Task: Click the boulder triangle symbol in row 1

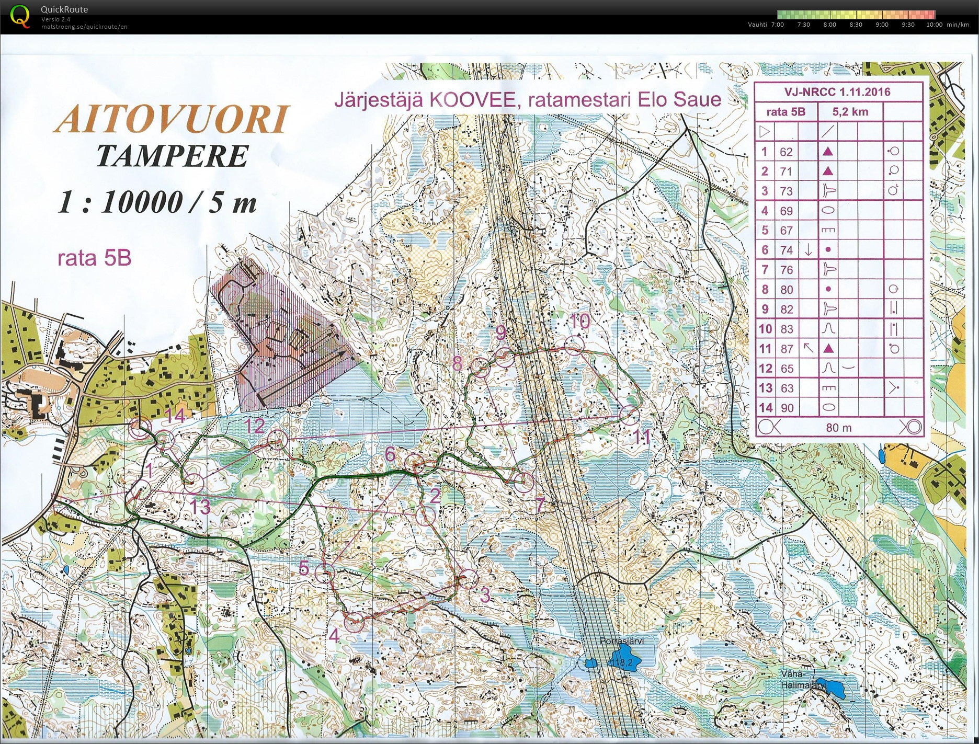Action: pyautogui.click(x=827, y=152)
